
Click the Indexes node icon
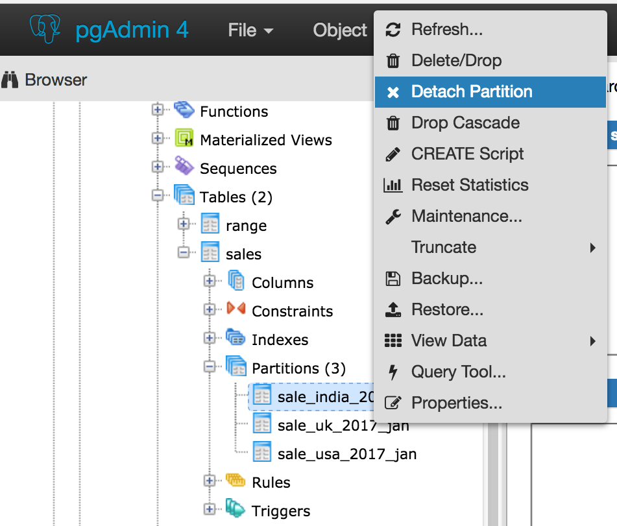[236, 339]
